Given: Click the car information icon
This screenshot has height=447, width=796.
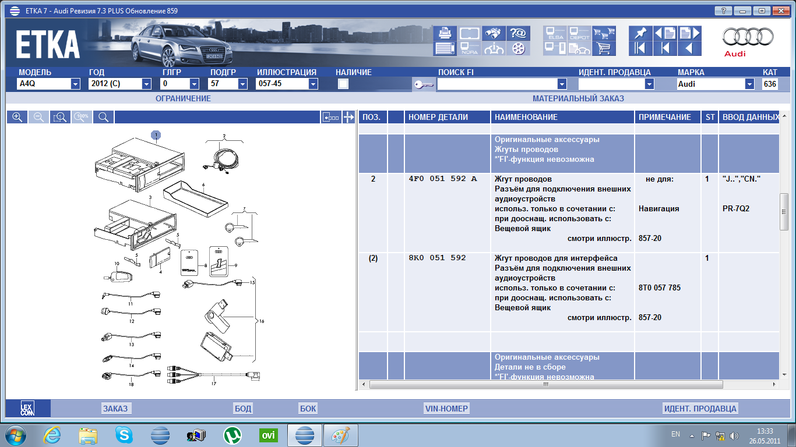Looking at the screenshot, I should pyautogui.click(x=494, y=48).
